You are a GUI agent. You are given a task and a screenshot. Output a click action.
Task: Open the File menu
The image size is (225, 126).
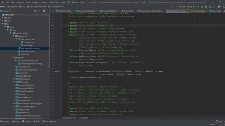point(2,2)
